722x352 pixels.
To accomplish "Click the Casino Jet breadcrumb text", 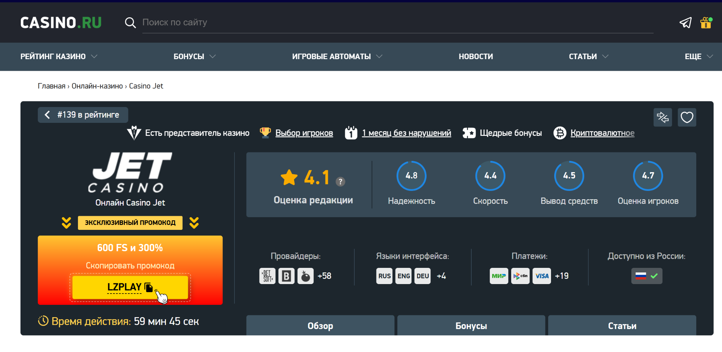I will pyautogui.click(x=146, y=86).
